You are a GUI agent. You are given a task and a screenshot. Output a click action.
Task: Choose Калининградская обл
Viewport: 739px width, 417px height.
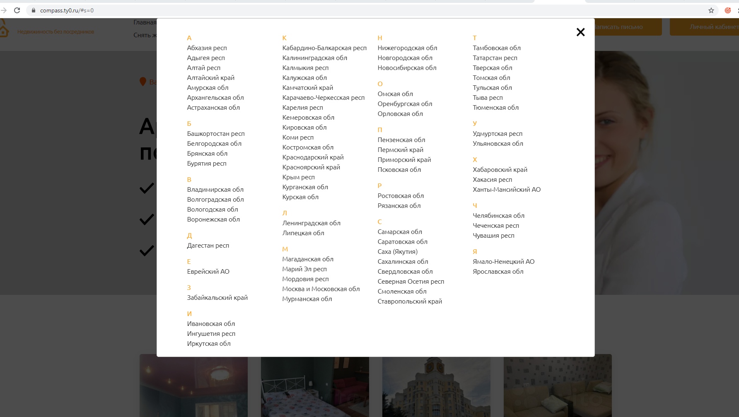314,58
